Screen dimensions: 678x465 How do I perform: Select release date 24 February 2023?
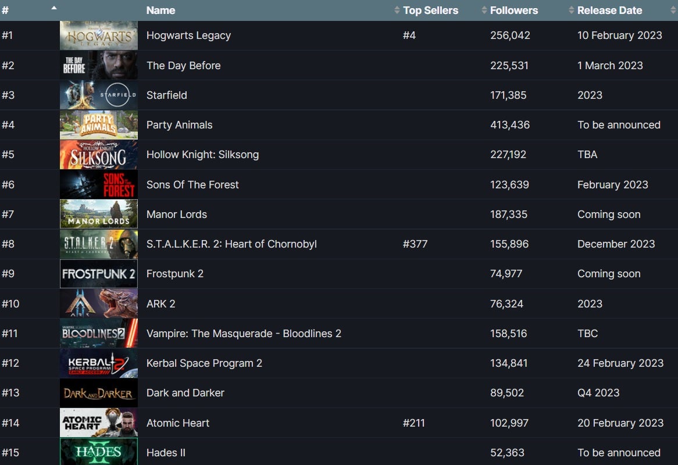620,363
